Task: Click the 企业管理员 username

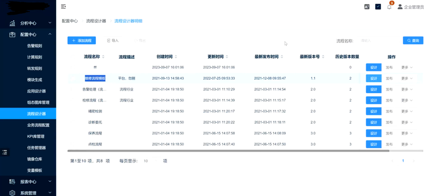Action: click(x=414, y=7)
